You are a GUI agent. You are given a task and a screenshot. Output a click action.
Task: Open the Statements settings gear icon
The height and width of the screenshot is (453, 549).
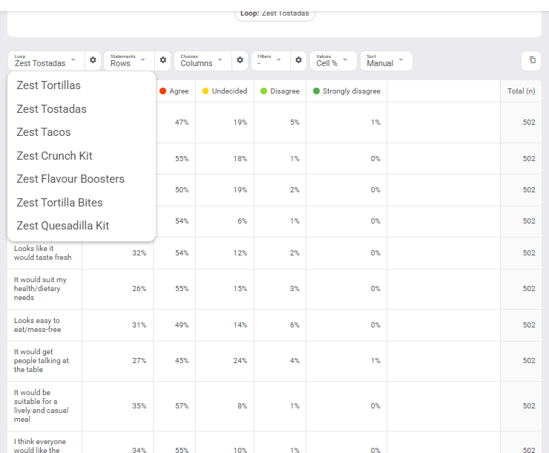(x=162, y=60)
